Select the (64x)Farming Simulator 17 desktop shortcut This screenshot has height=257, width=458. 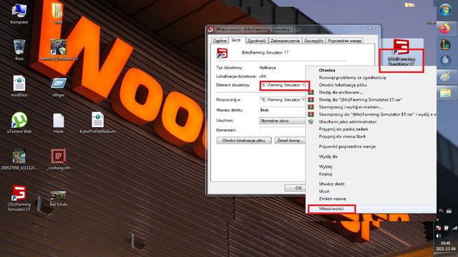[401, 52]
